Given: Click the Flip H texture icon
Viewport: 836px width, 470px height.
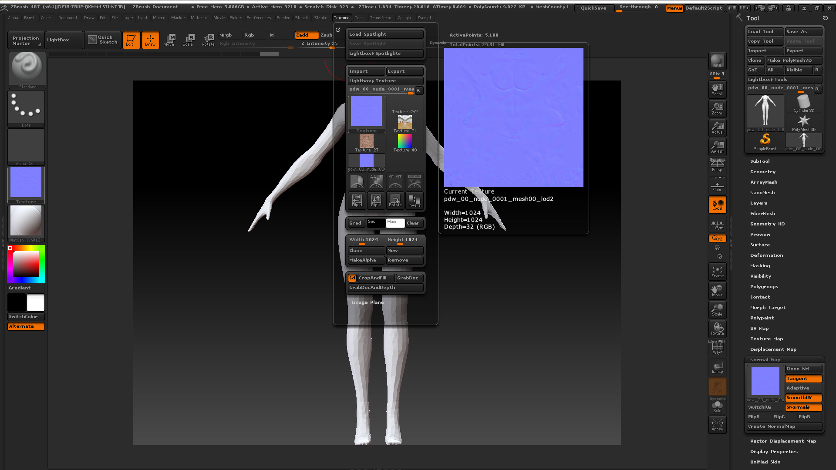Looking at the screenshot, I should (357, 200).
